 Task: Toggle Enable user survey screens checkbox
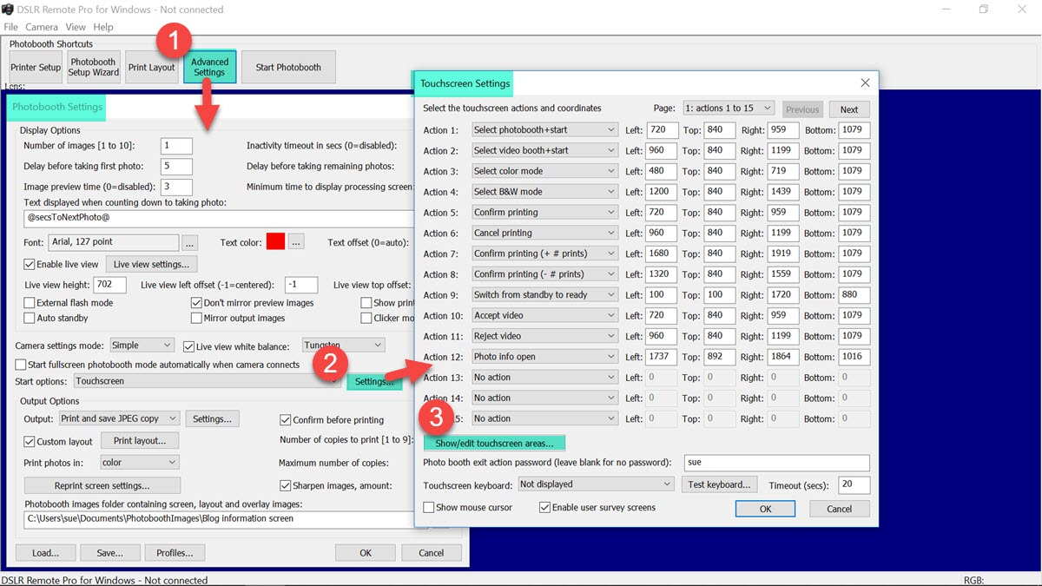pos(544,508)
